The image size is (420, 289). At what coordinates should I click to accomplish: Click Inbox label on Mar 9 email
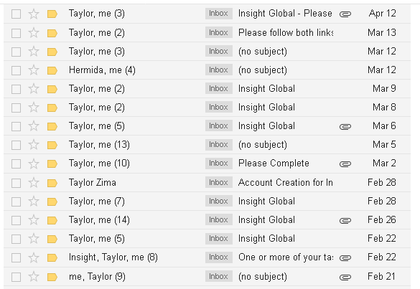[218, 89]
